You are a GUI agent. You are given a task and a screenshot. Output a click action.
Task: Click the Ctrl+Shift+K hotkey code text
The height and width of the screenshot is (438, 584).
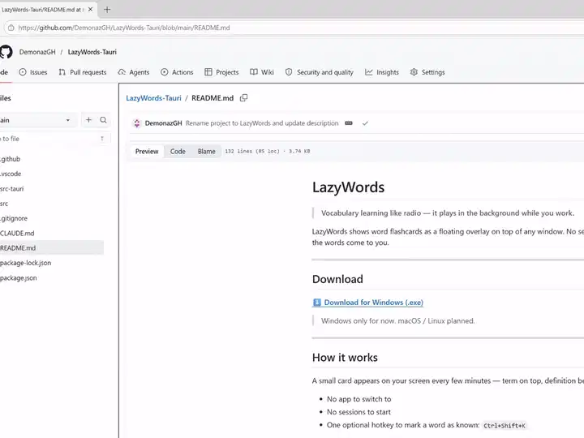pos(505,425)
